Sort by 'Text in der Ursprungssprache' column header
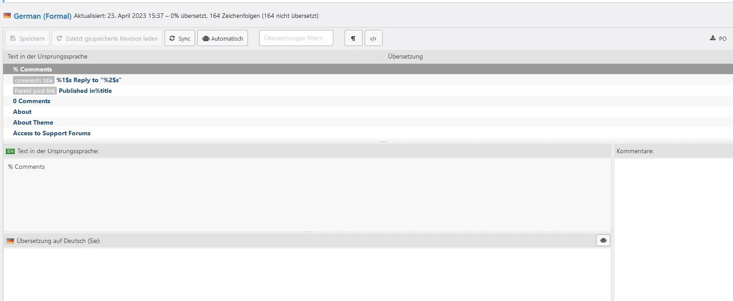This screenshot has width=733, height=301. tap(47, 56)
